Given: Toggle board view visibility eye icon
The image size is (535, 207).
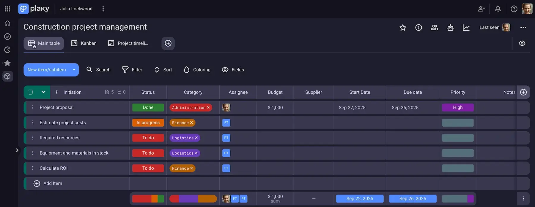Looking at the screenshot, I should pyautogui.click(x=522, y=43).
